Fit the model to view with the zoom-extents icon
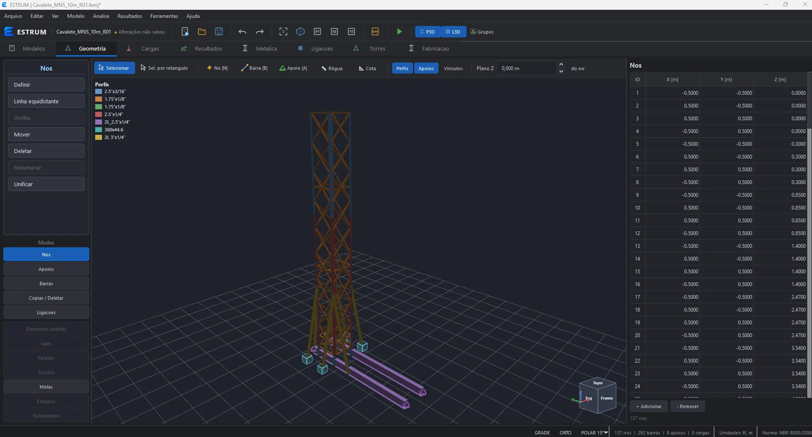This screenshot has height=437, width=812. point(283,31)
